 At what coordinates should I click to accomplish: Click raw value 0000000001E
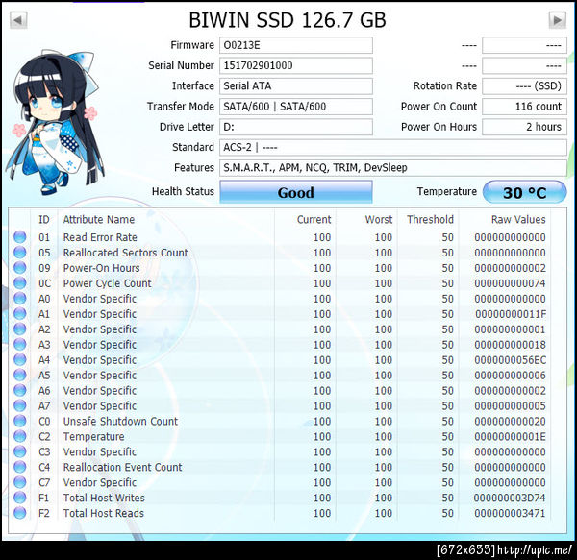point(510,436)
